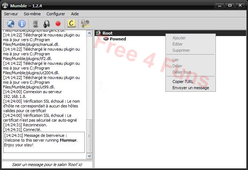
Task: Maximize the Mumble window
Action: (230, 5)
